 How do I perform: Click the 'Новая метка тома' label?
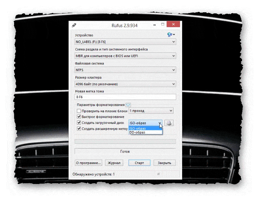point(89,91)
